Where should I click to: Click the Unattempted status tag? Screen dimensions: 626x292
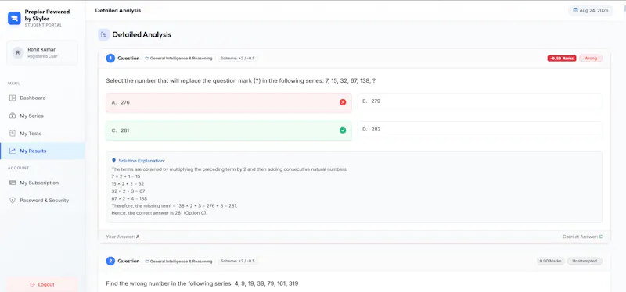click(x=585, y=261)
